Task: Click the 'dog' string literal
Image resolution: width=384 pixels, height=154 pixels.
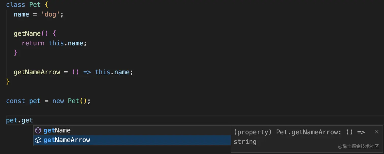Action: pyautogui.click(x=50, y=14)
